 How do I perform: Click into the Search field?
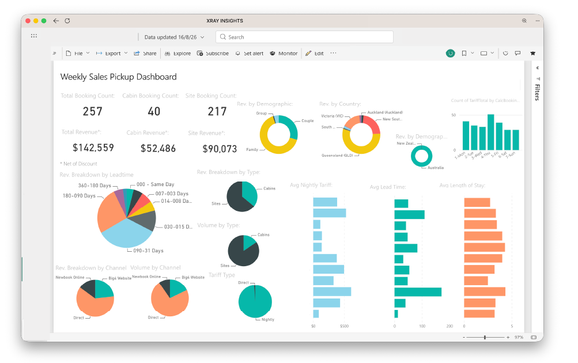point(304,37)
